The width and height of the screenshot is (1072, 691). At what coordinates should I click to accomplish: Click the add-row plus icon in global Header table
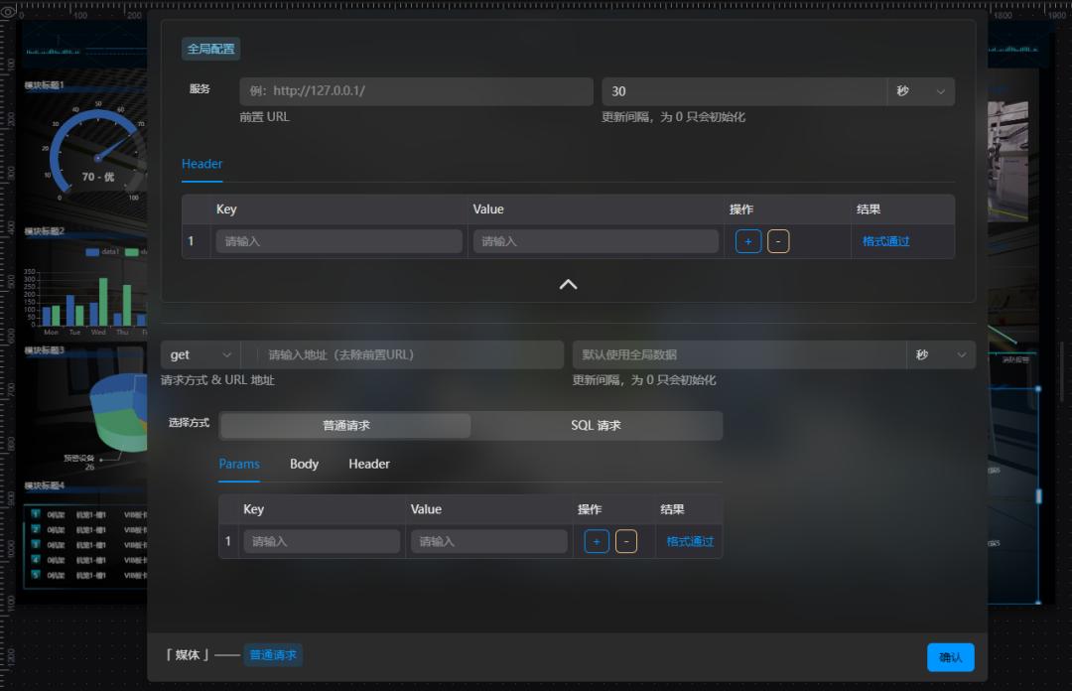pyautogui.click(x=747, y=240)
